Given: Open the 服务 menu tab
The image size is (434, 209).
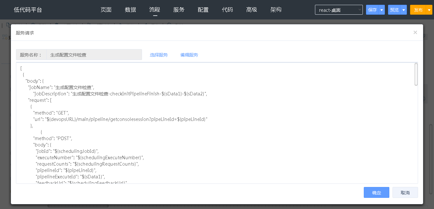Looking at the screenshot, I should [x=179, y=10].
